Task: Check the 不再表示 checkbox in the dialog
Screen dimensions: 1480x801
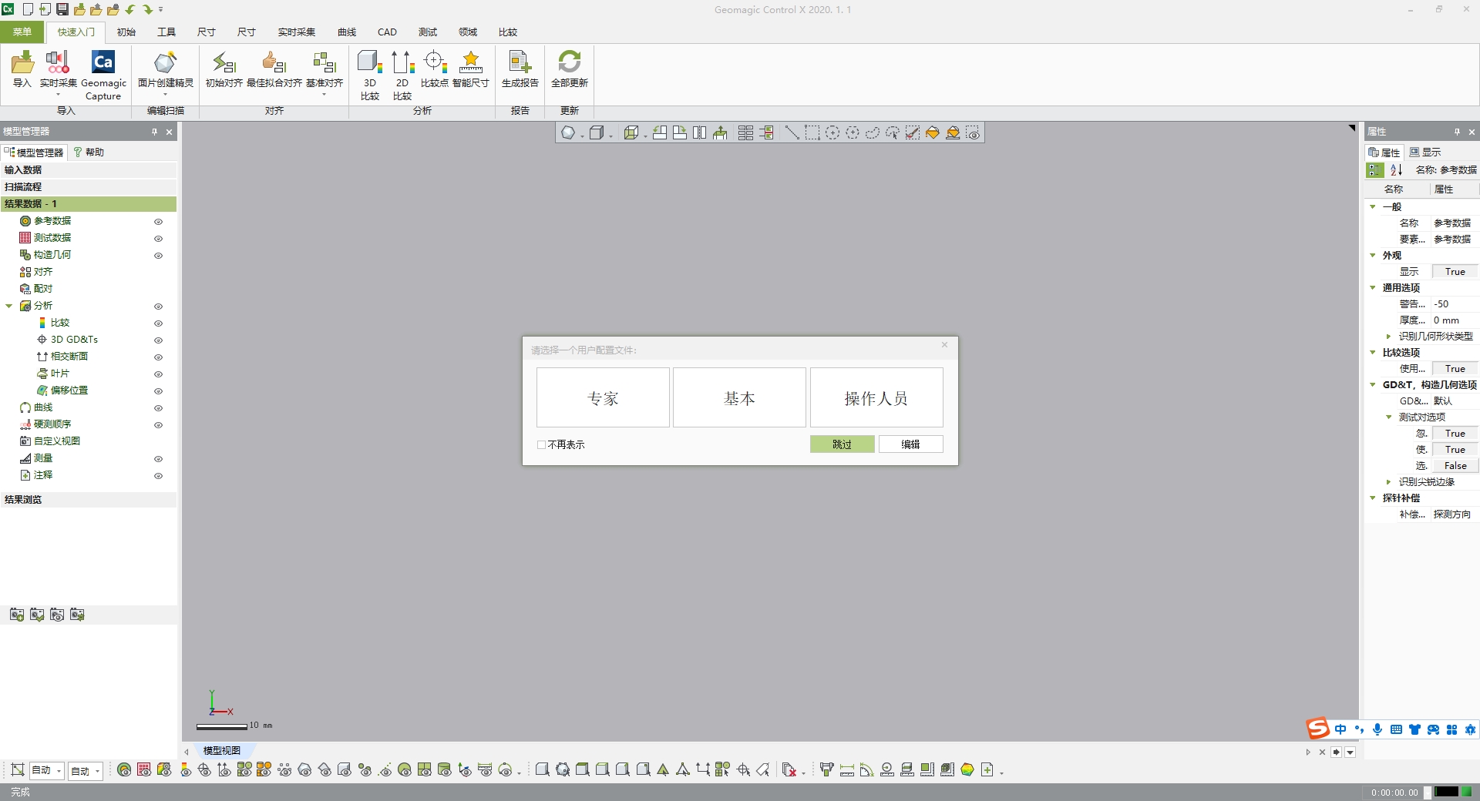Action: [541, 445]
